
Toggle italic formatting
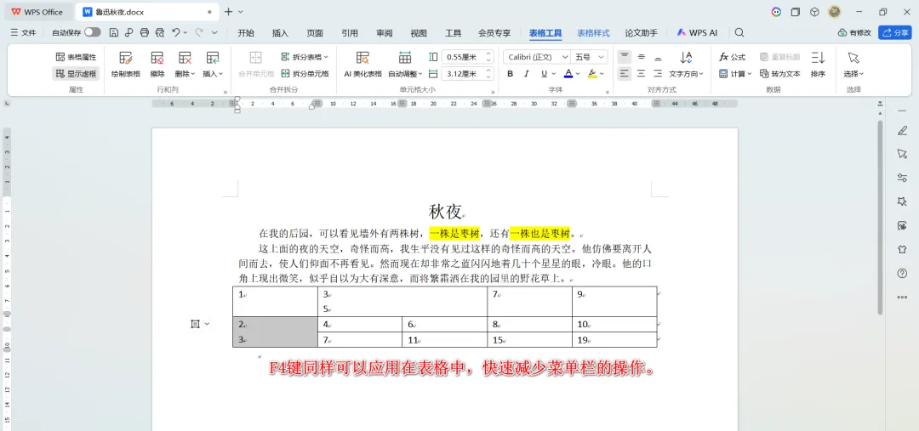point(527,74)
